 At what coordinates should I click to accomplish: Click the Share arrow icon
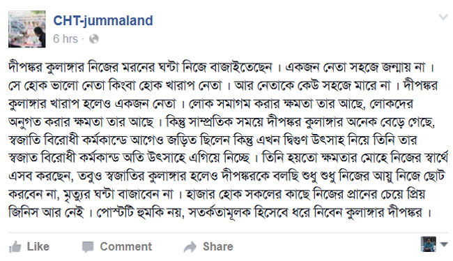[190, 247]
